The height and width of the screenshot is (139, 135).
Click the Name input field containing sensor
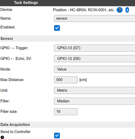click(x=95, y=18)
